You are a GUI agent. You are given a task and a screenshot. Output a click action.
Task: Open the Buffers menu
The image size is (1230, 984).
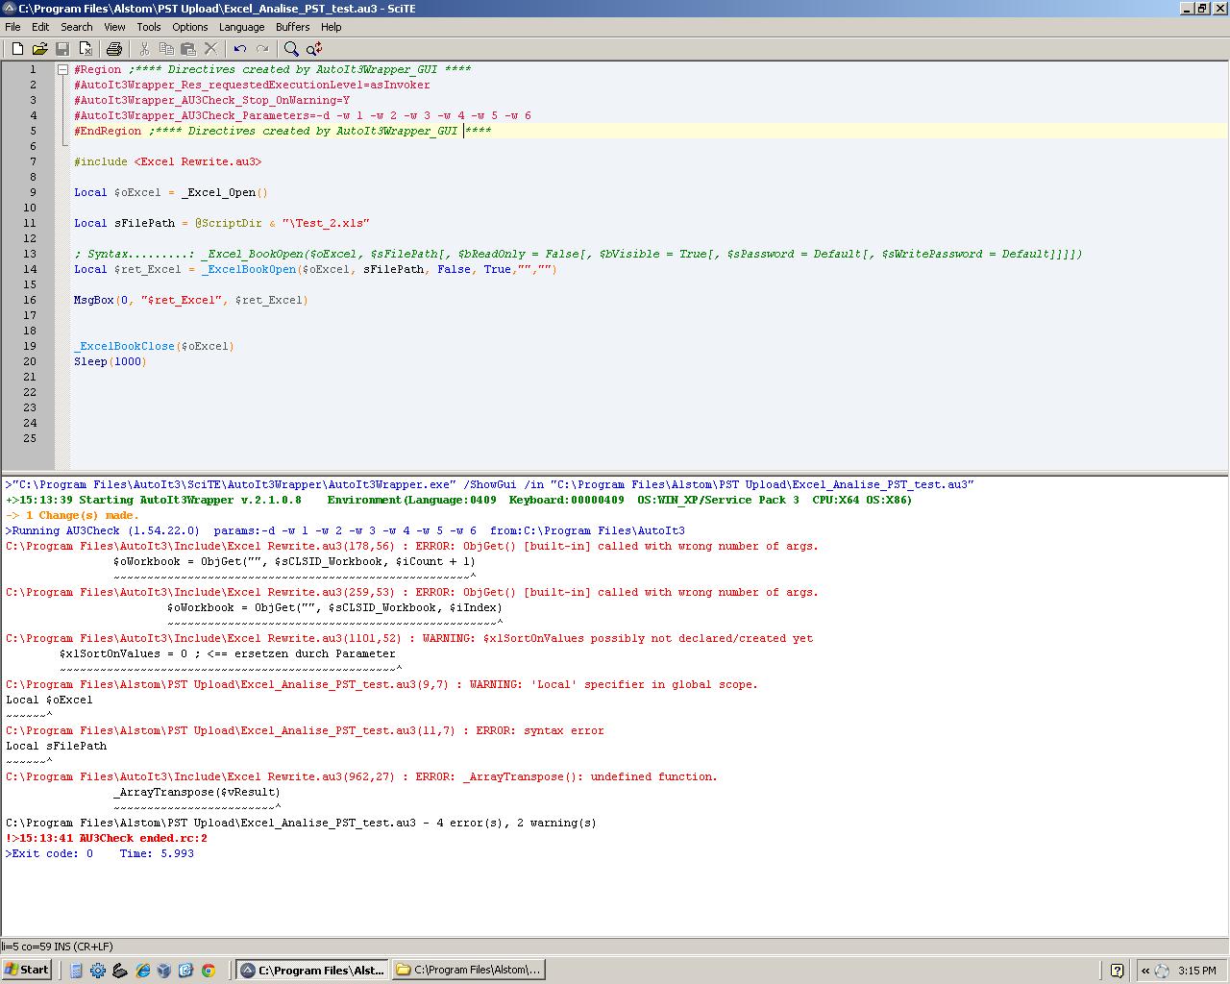coord(292,27)
